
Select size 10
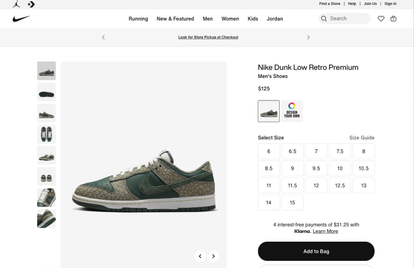[340, 168]
